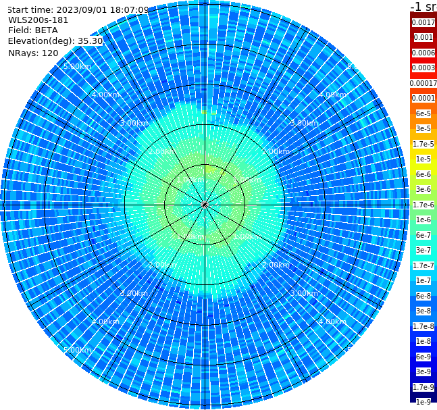Select the 3.00km ring label in upper-left quadrant
The image size is (437, 410).
pyautogui.click(x=134, y=123)
